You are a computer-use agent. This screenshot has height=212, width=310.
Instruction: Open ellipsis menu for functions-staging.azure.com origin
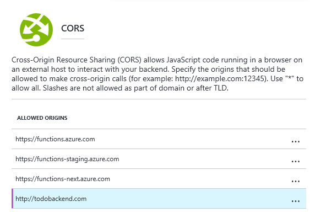pos(296,161)
